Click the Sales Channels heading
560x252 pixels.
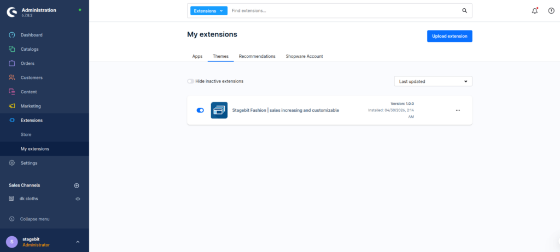click(24, 185)
